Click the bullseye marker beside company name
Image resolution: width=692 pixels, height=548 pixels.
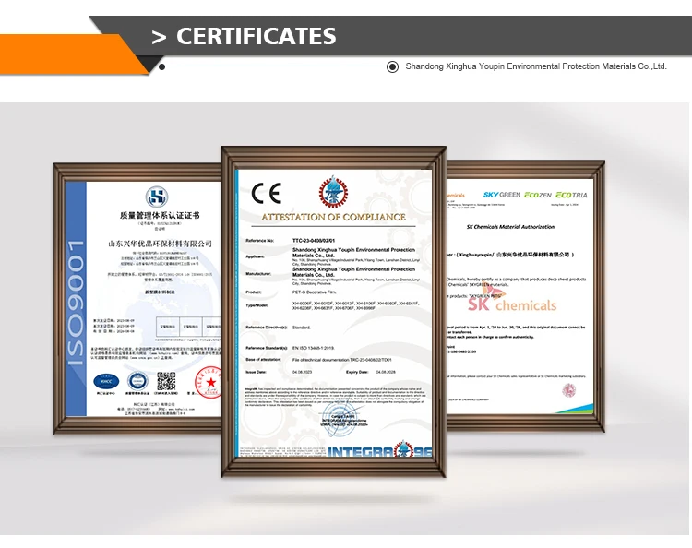[392, 66]
